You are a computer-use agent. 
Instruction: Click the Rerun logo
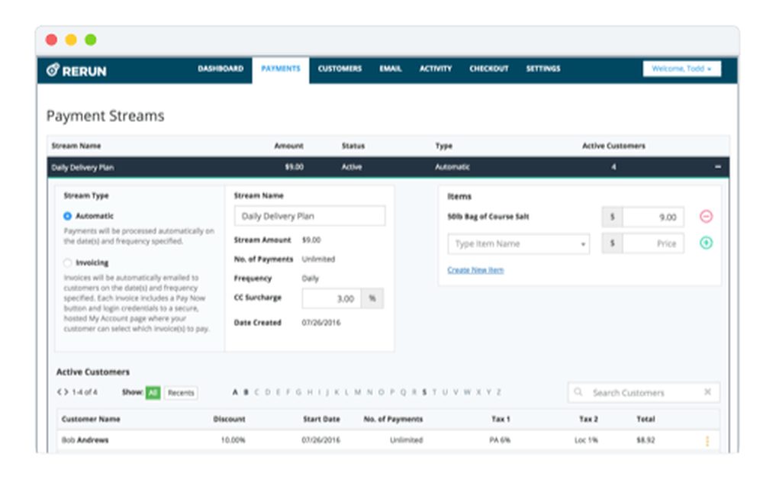(x=76, y=71)
